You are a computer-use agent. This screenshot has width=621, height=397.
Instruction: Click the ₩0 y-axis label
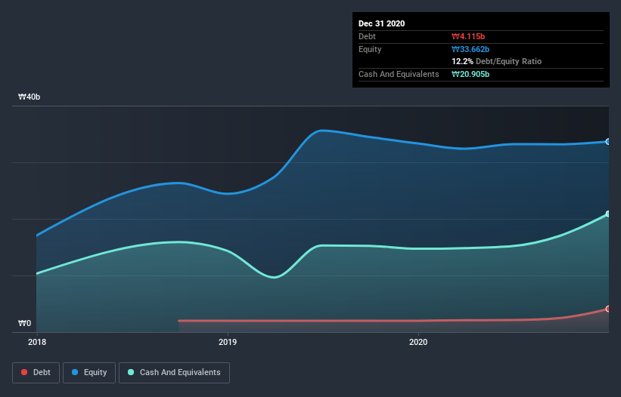tap(24, 323)
